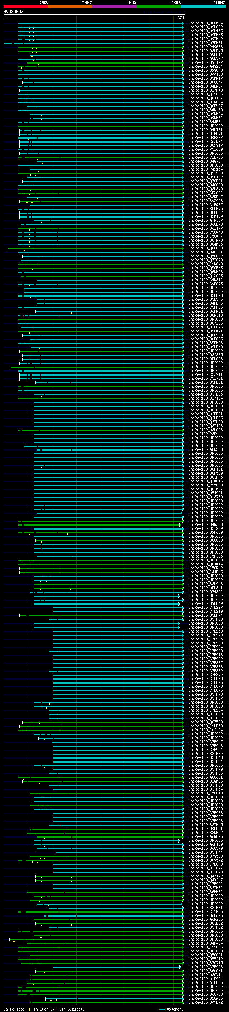Select the UniRef100_C1HE50 label
The width and height of the screenshot is (229, 1012).
205,726
